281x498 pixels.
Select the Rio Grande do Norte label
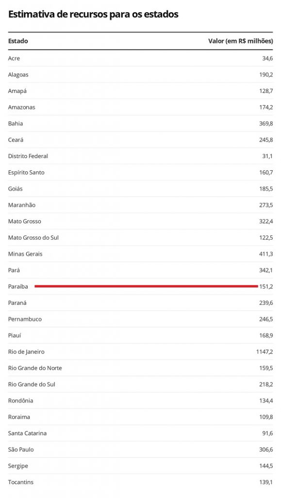pos(35,368)
